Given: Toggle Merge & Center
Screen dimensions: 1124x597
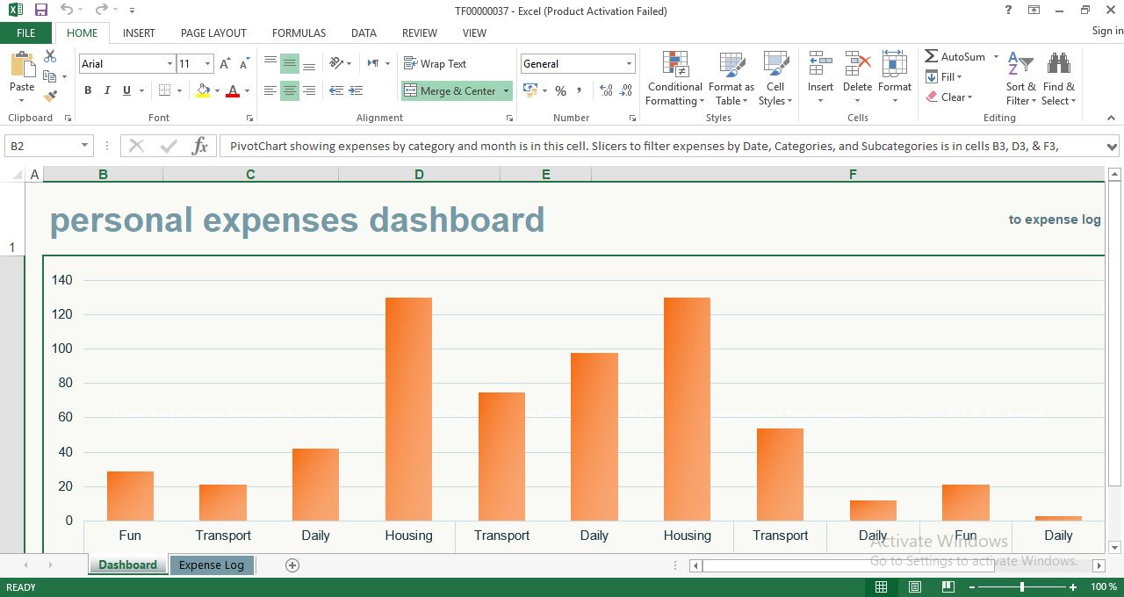Looking at the screenshot, I should [450, 90].
